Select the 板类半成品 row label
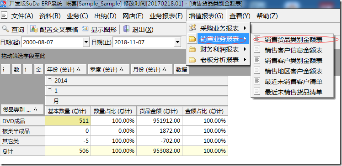 point(22,131)
